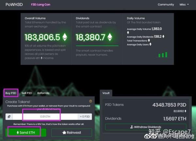
Task: Click the green bar chart icon
Action: (163, 55)
